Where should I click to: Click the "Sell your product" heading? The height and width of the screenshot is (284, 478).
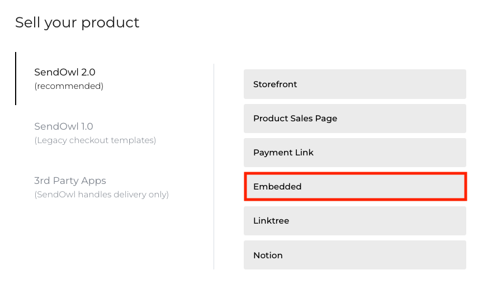(77, 23)
